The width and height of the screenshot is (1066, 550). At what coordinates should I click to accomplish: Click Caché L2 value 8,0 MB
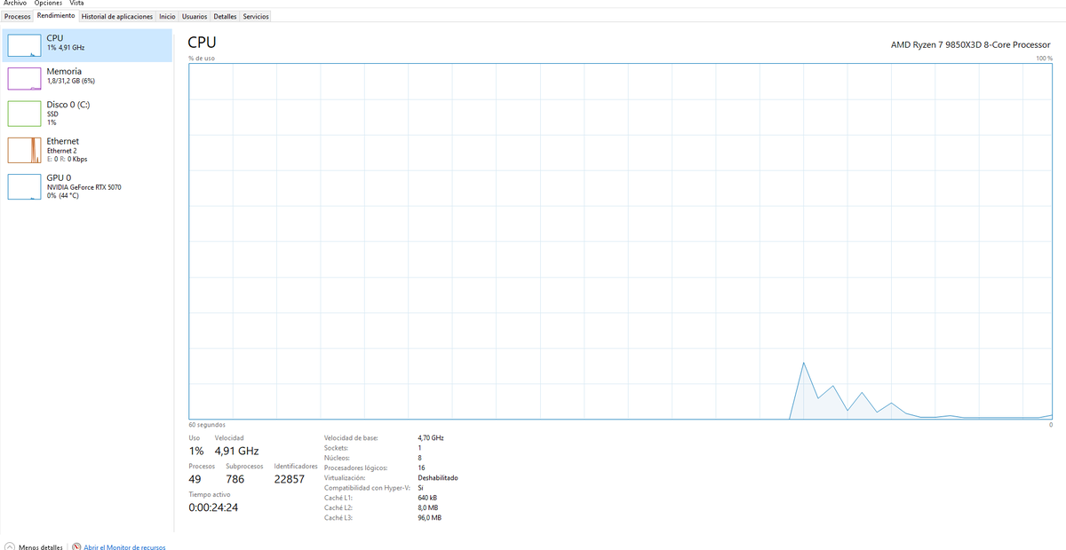pos(428,507)
